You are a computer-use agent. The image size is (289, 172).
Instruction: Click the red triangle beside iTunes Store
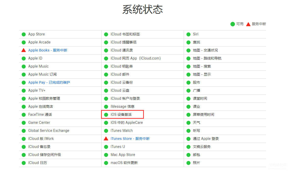point(106,139)
